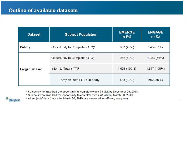191x143 pixels.
Task: Select the Dataset column header
Action: pyautogui.click(x=34, y=34)
